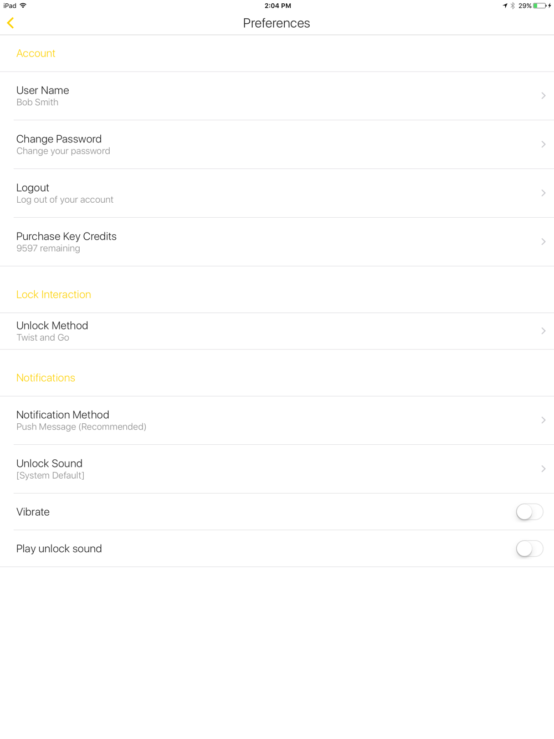Turn on Play unlock sound switch
The height and width of the screenshot is (739, 554).
coord(529,548)
